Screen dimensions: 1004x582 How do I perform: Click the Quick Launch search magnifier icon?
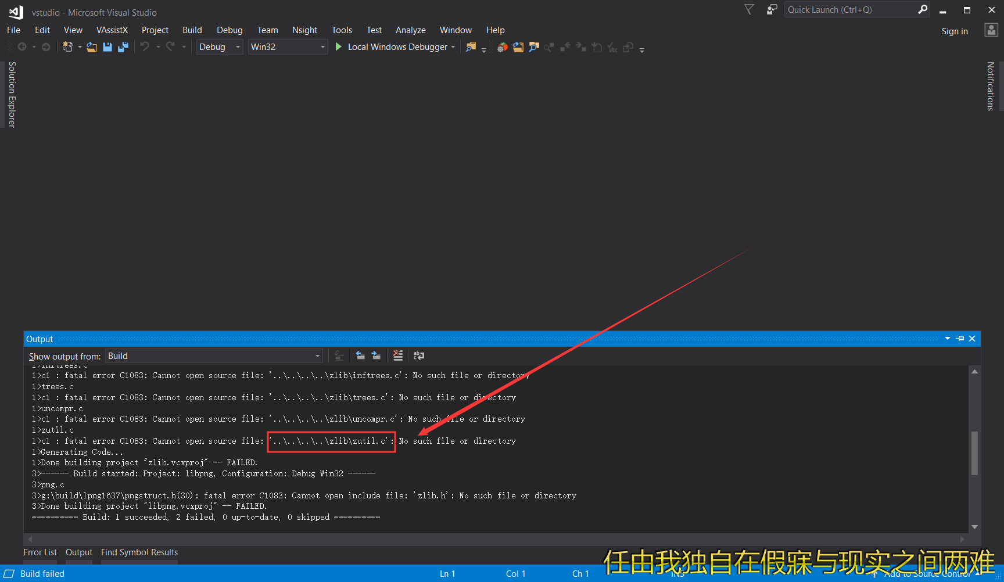[922, 9]
